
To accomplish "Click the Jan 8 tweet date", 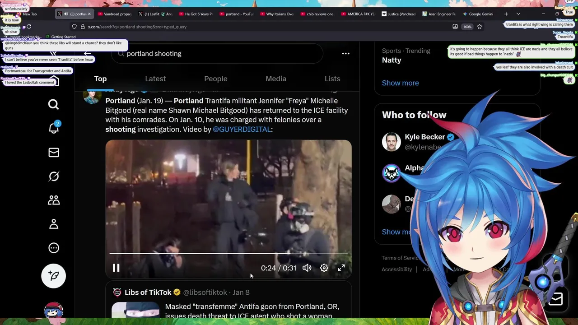I will point(241,292).
